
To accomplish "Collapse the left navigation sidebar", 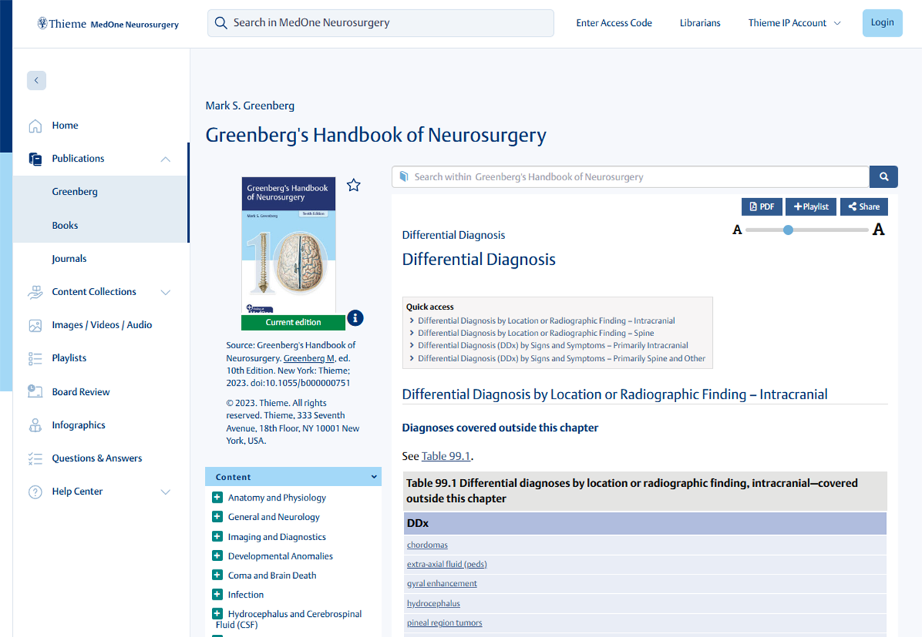I will [36, 80].
